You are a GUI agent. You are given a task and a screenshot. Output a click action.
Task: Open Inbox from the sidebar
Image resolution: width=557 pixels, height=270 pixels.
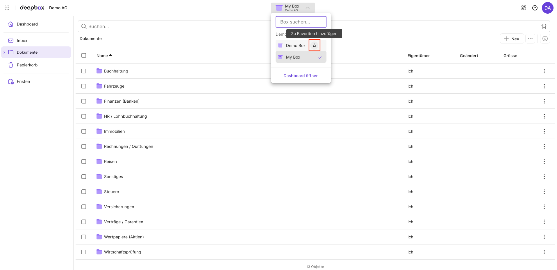(22, 41)
